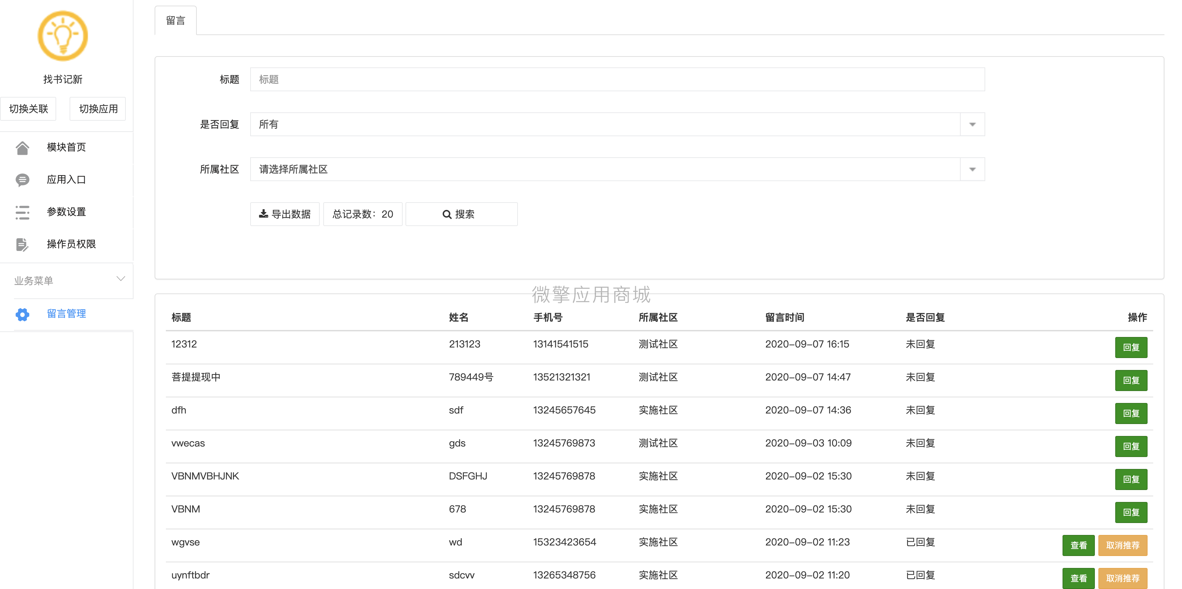
Task: Reply to the dfh message
Action: (1131, 413)
